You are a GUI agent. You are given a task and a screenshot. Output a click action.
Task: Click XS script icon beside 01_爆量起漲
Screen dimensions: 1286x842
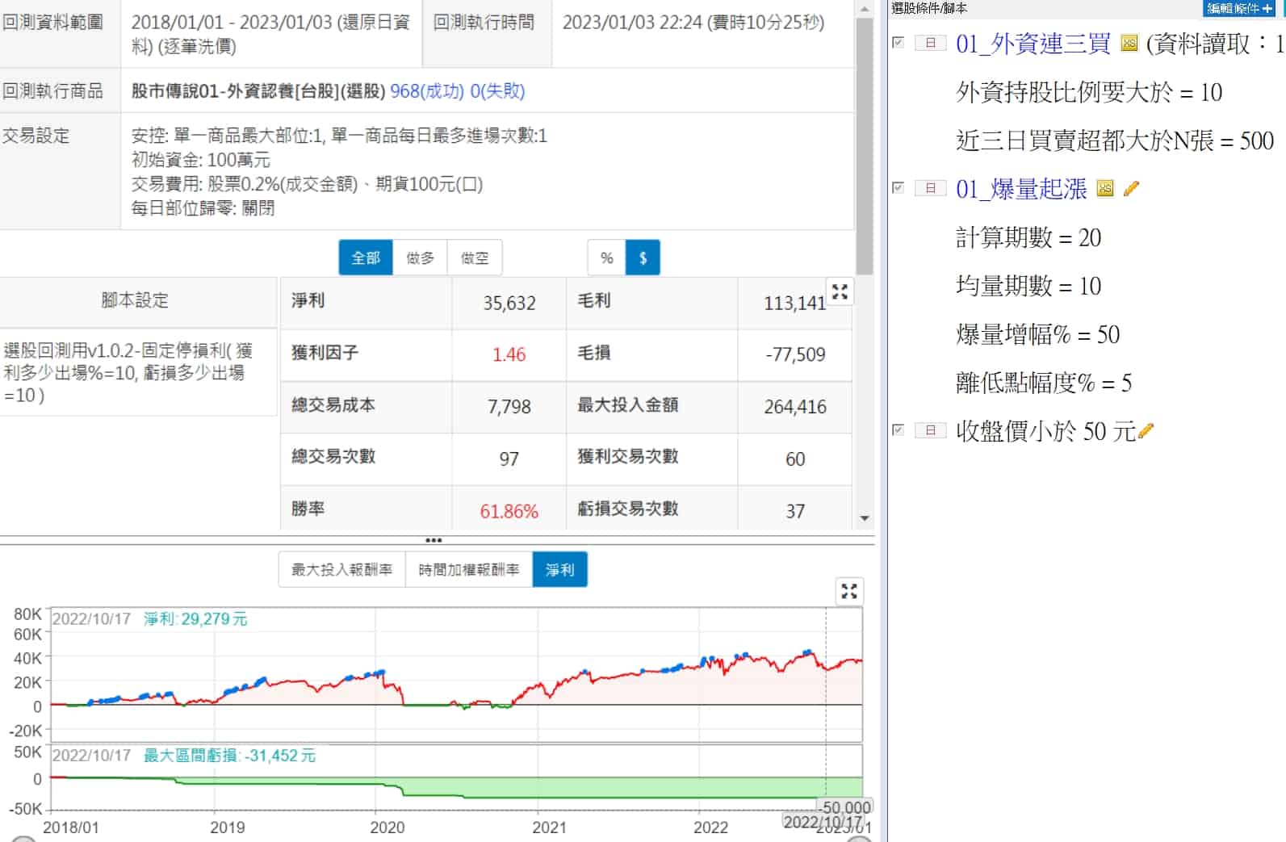[x=1105, y=189]
